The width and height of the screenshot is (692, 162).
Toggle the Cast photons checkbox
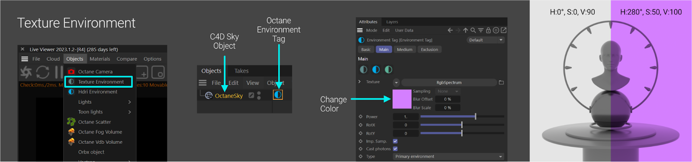coord(395,149)
